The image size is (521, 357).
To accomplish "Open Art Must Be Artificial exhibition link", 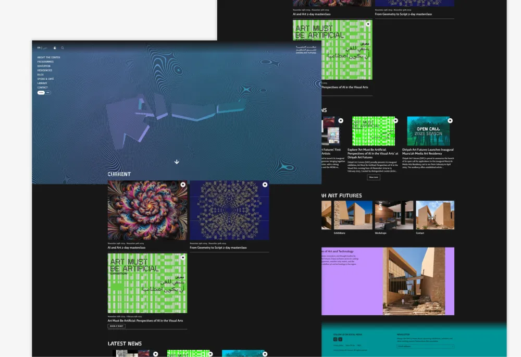I will [x=145, y=321].
